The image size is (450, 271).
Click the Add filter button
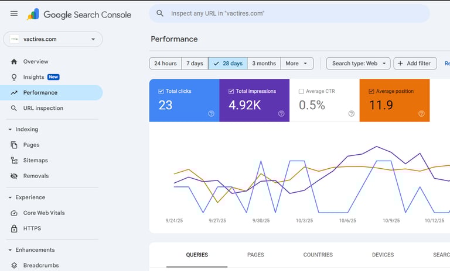pos(415,64)
